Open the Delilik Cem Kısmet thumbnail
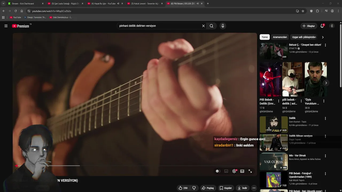 point(274,124)
